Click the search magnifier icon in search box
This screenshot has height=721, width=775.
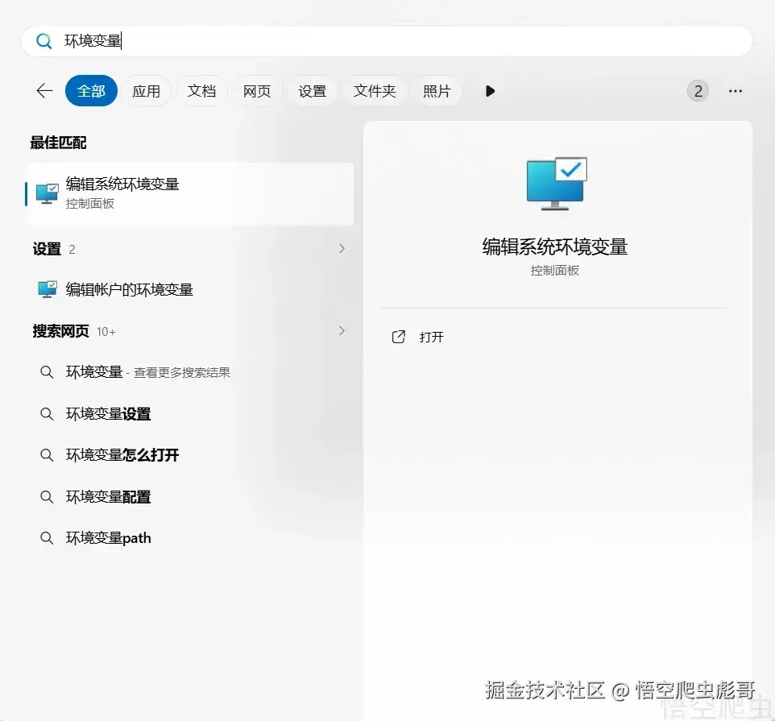44,41
